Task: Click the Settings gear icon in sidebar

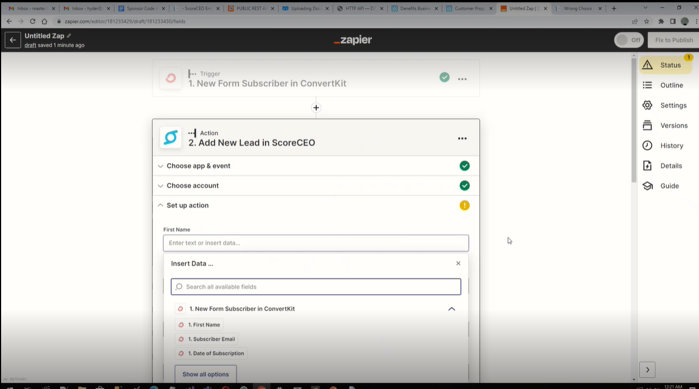Action: pos(647,105)
